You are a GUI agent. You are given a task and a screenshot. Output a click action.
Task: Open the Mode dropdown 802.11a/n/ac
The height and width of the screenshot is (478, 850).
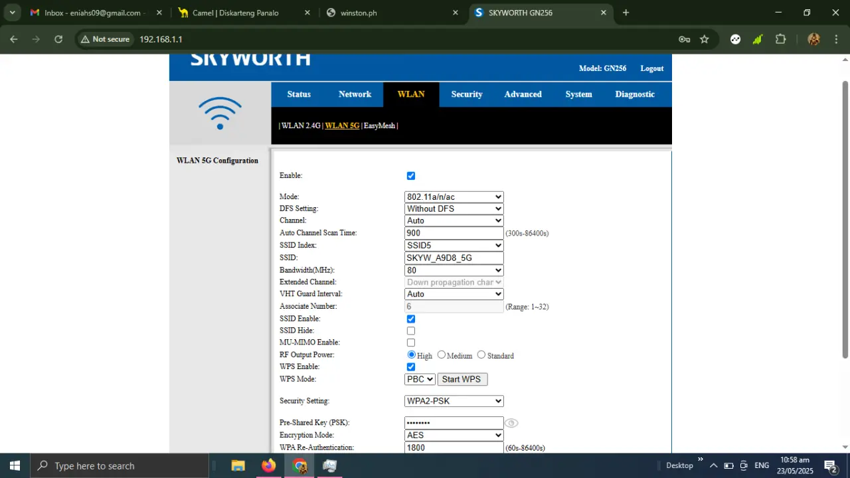[454, 197]
